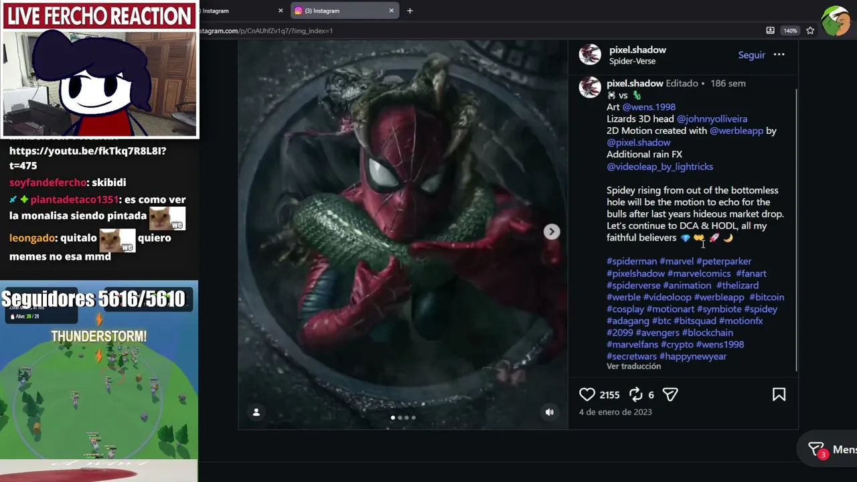Switch to the first Instagram browser tab
The height and width of the screenshot is (482, 857).
click(238, 11)
